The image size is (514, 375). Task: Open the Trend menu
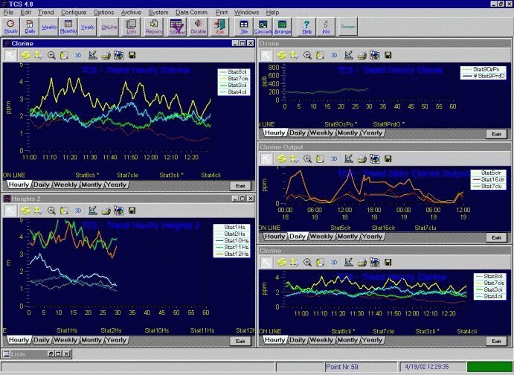coord(45,12)
